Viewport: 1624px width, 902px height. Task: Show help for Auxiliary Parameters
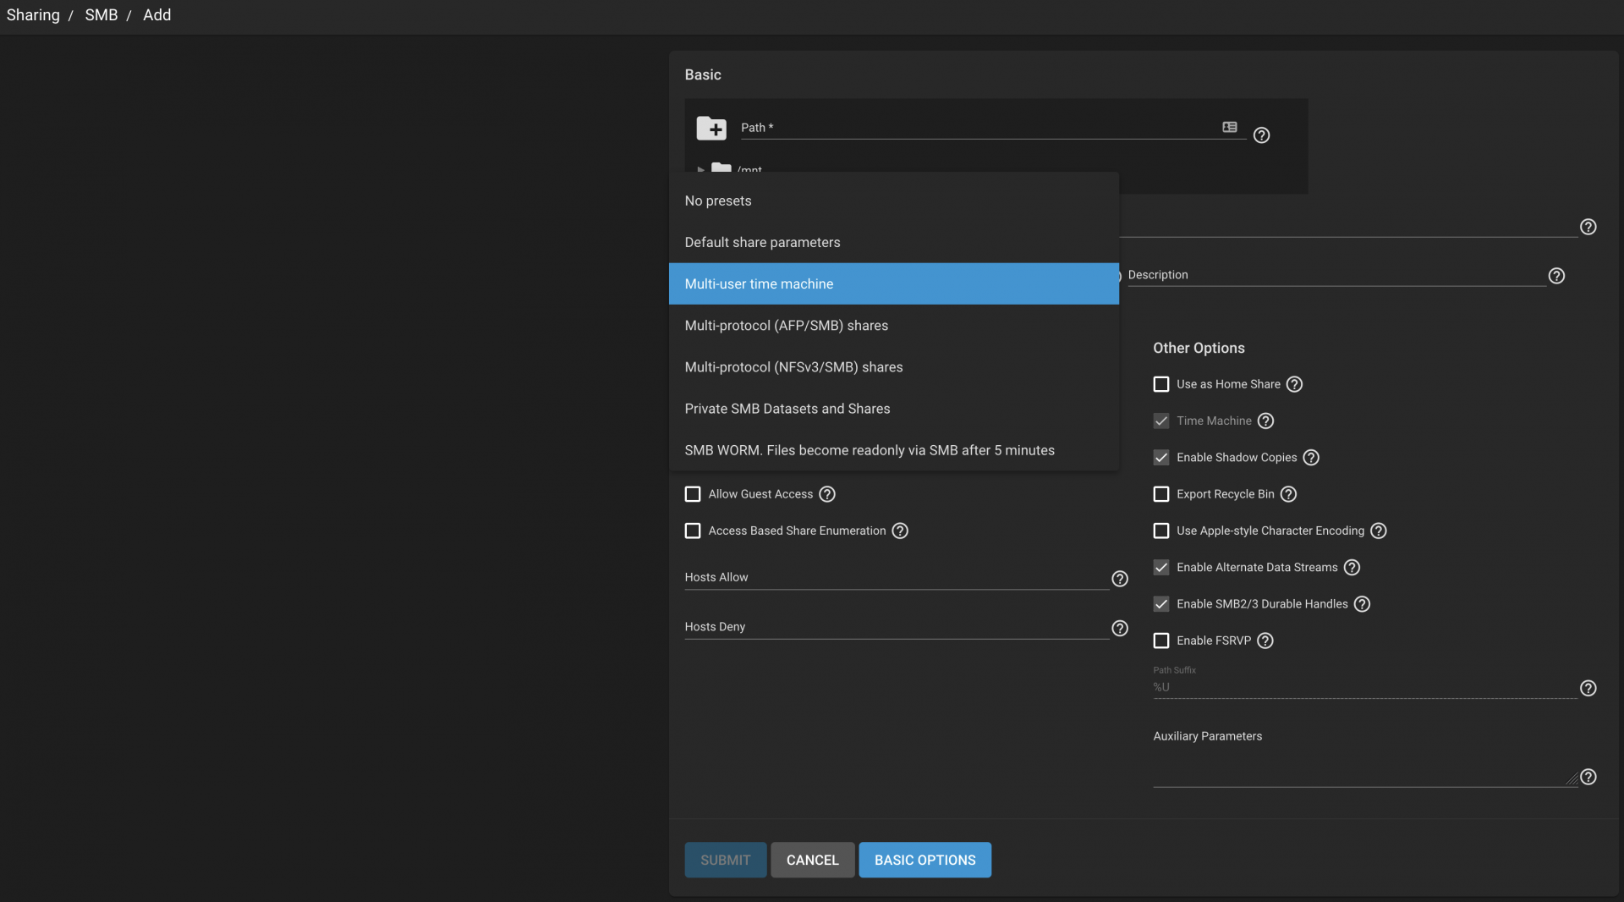tap(1588, 777)
